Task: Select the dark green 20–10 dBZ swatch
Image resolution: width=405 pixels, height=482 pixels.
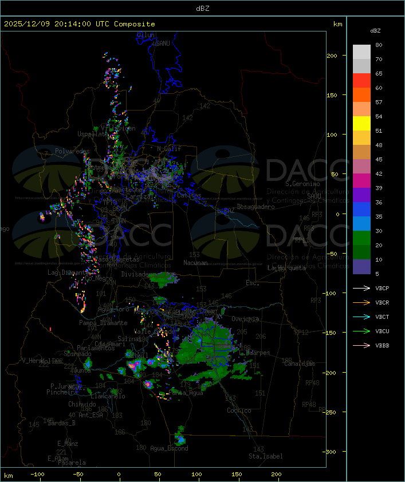Action: pos(361,252)
